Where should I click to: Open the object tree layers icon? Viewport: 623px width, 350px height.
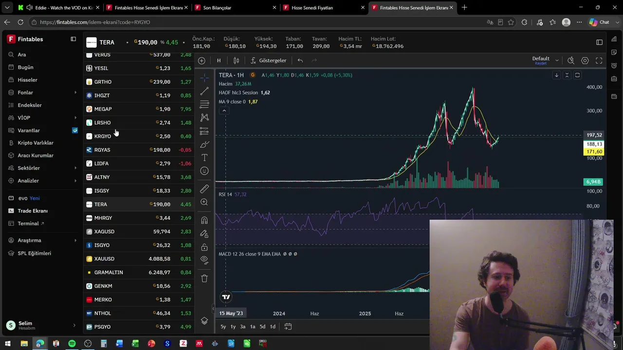pos(204,321)
